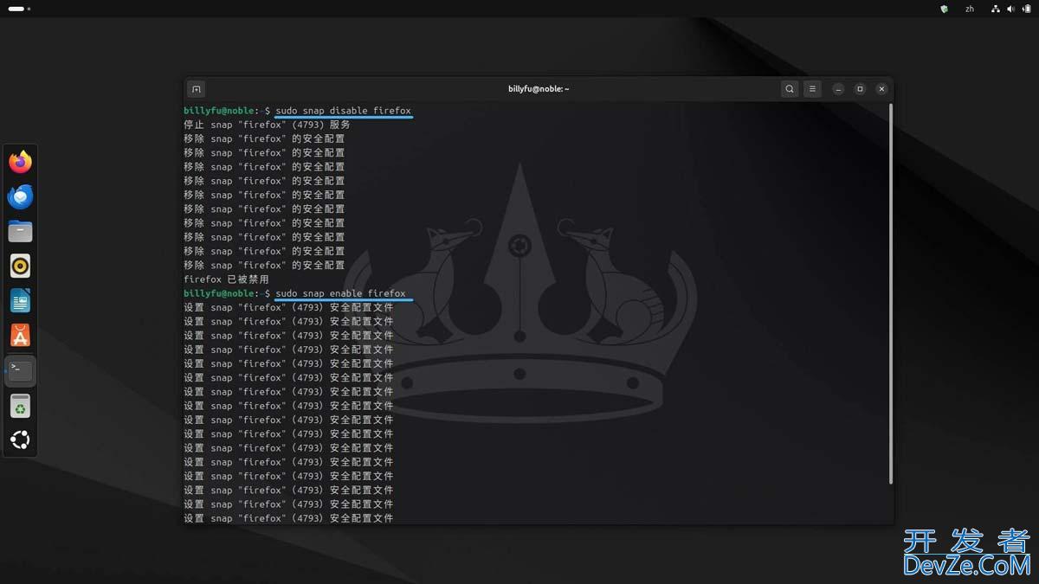Open the volume indicator in top bar

(1010, 9)
